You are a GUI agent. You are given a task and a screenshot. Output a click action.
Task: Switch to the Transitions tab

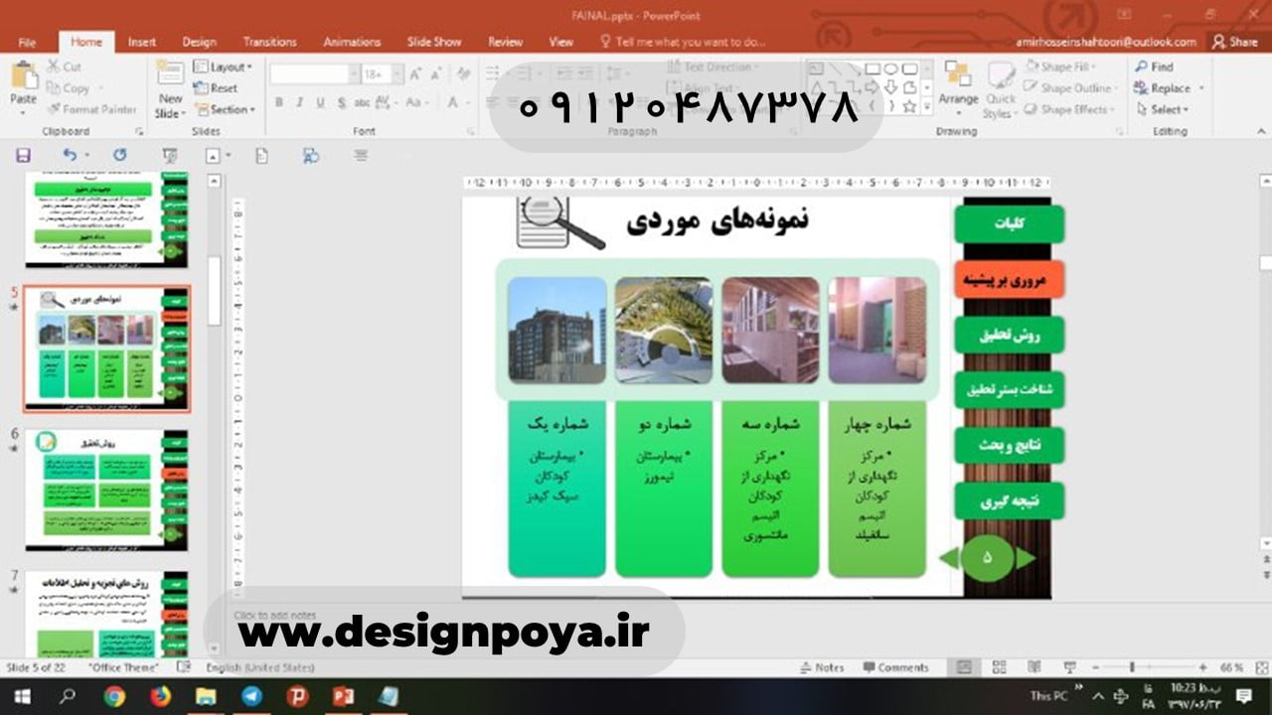269,42
